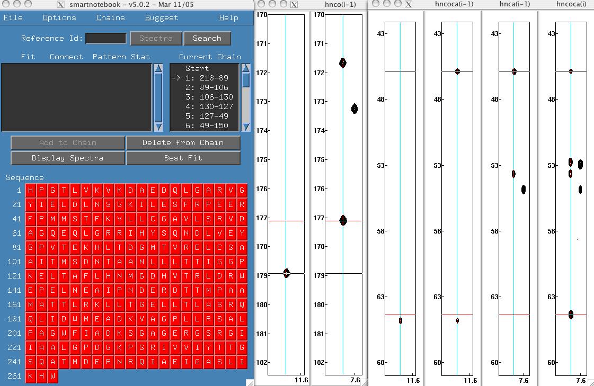Click the Display Spectra button
The image size is (594, 386).
tap(67, 158)
